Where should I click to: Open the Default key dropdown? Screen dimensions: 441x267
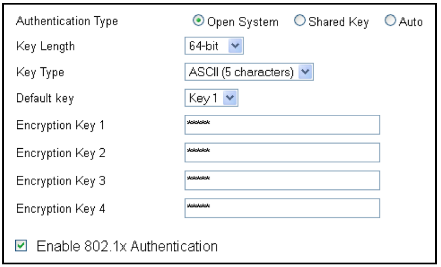(x=211, y=98)
